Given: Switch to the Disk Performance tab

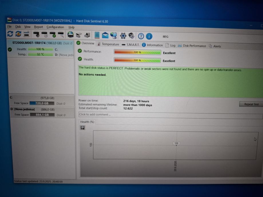Looking at the screenshot, I should click(192, 46).
